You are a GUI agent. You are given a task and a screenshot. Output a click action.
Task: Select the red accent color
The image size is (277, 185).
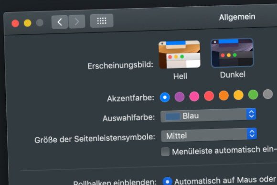click(209, 96)
